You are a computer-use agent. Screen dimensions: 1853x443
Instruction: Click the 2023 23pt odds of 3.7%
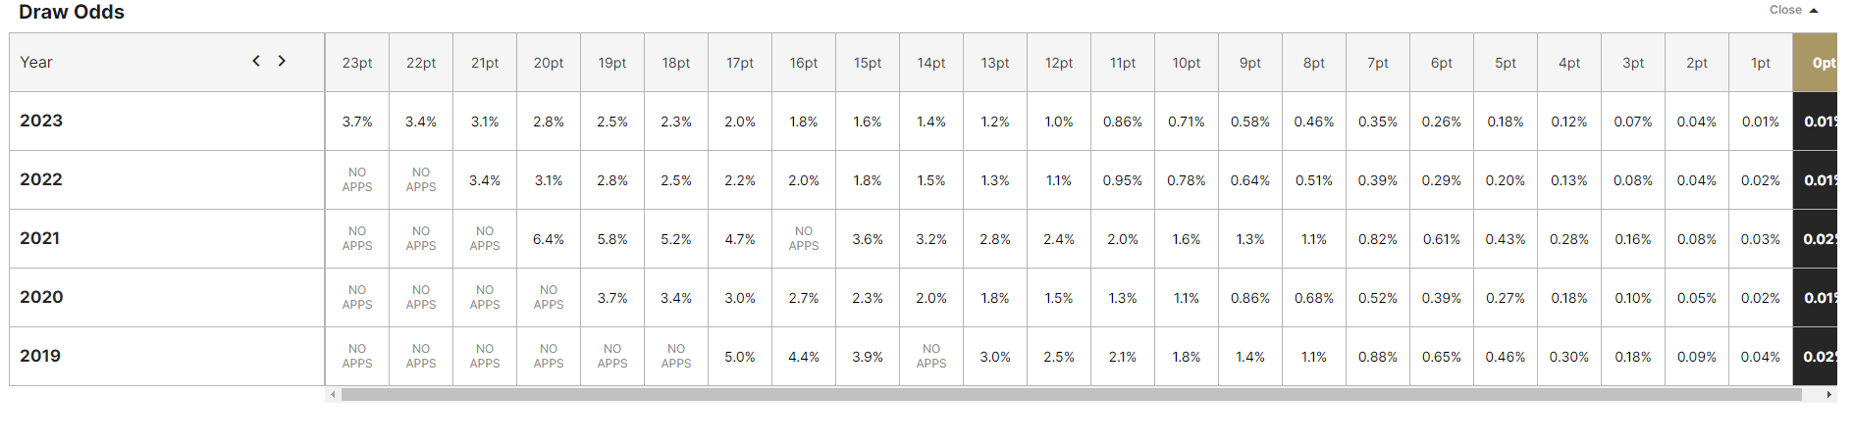[x=357, y=122]
